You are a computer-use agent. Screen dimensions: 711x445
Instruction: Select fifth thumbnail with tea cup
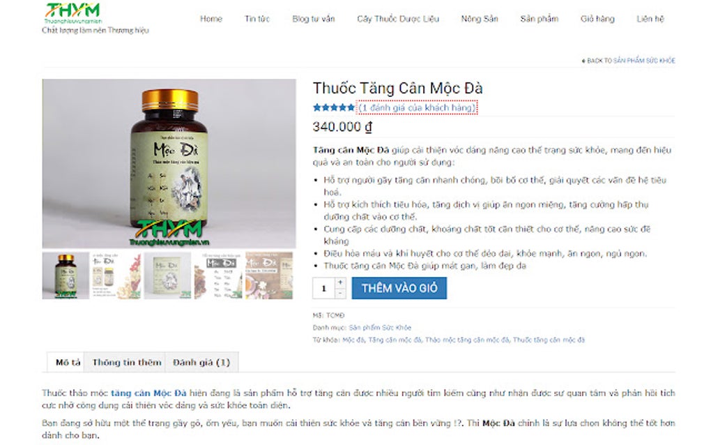pyautogui.click(x=269, y=276)
